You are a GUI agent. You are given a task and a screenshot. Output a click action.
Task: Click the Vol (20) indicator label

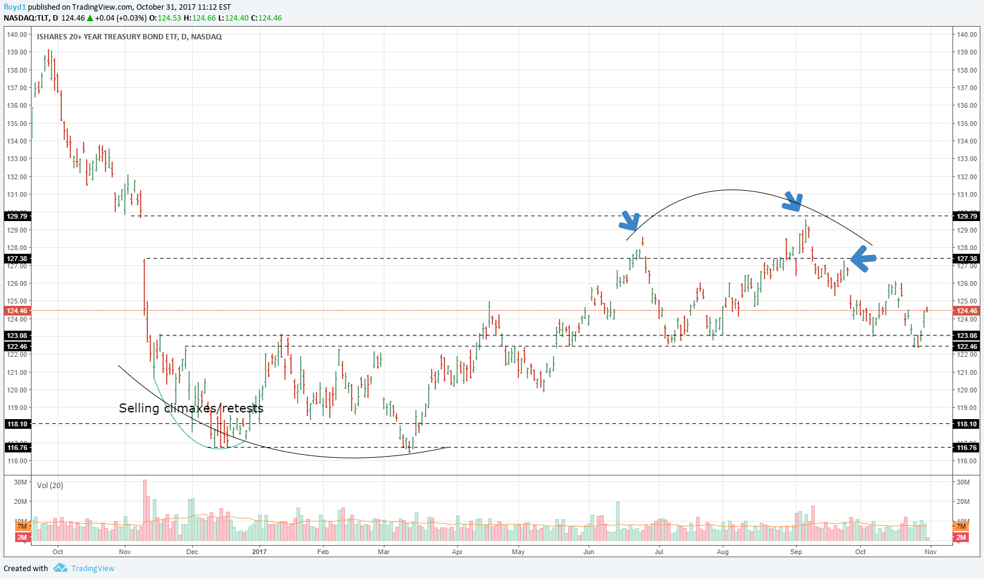[x=50, y=486]
